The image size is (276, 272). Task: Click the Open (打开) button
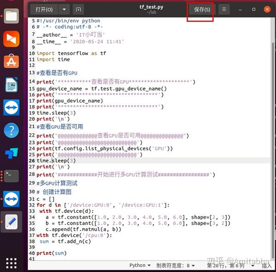tap(44, 9)
